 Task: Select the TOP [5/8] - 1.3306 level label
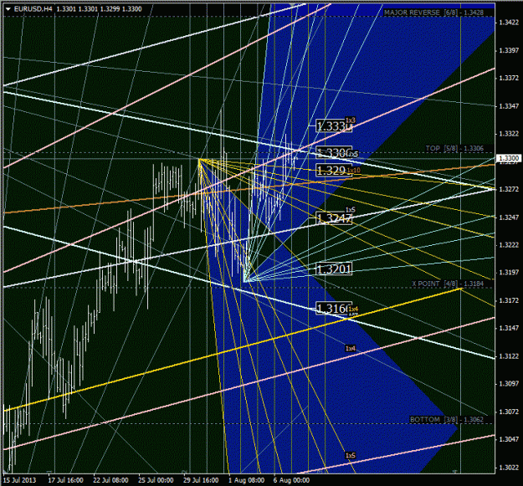tap(454, 148)
